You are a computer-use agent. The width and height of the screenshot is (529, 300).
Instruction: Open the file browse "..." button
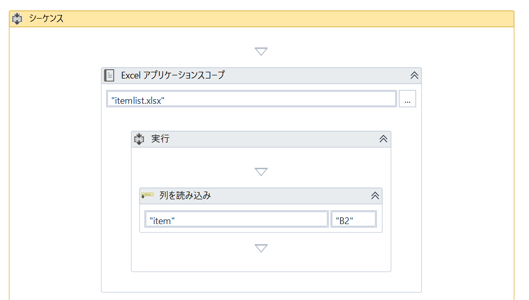pyautogui.click(x=407, y=99)
